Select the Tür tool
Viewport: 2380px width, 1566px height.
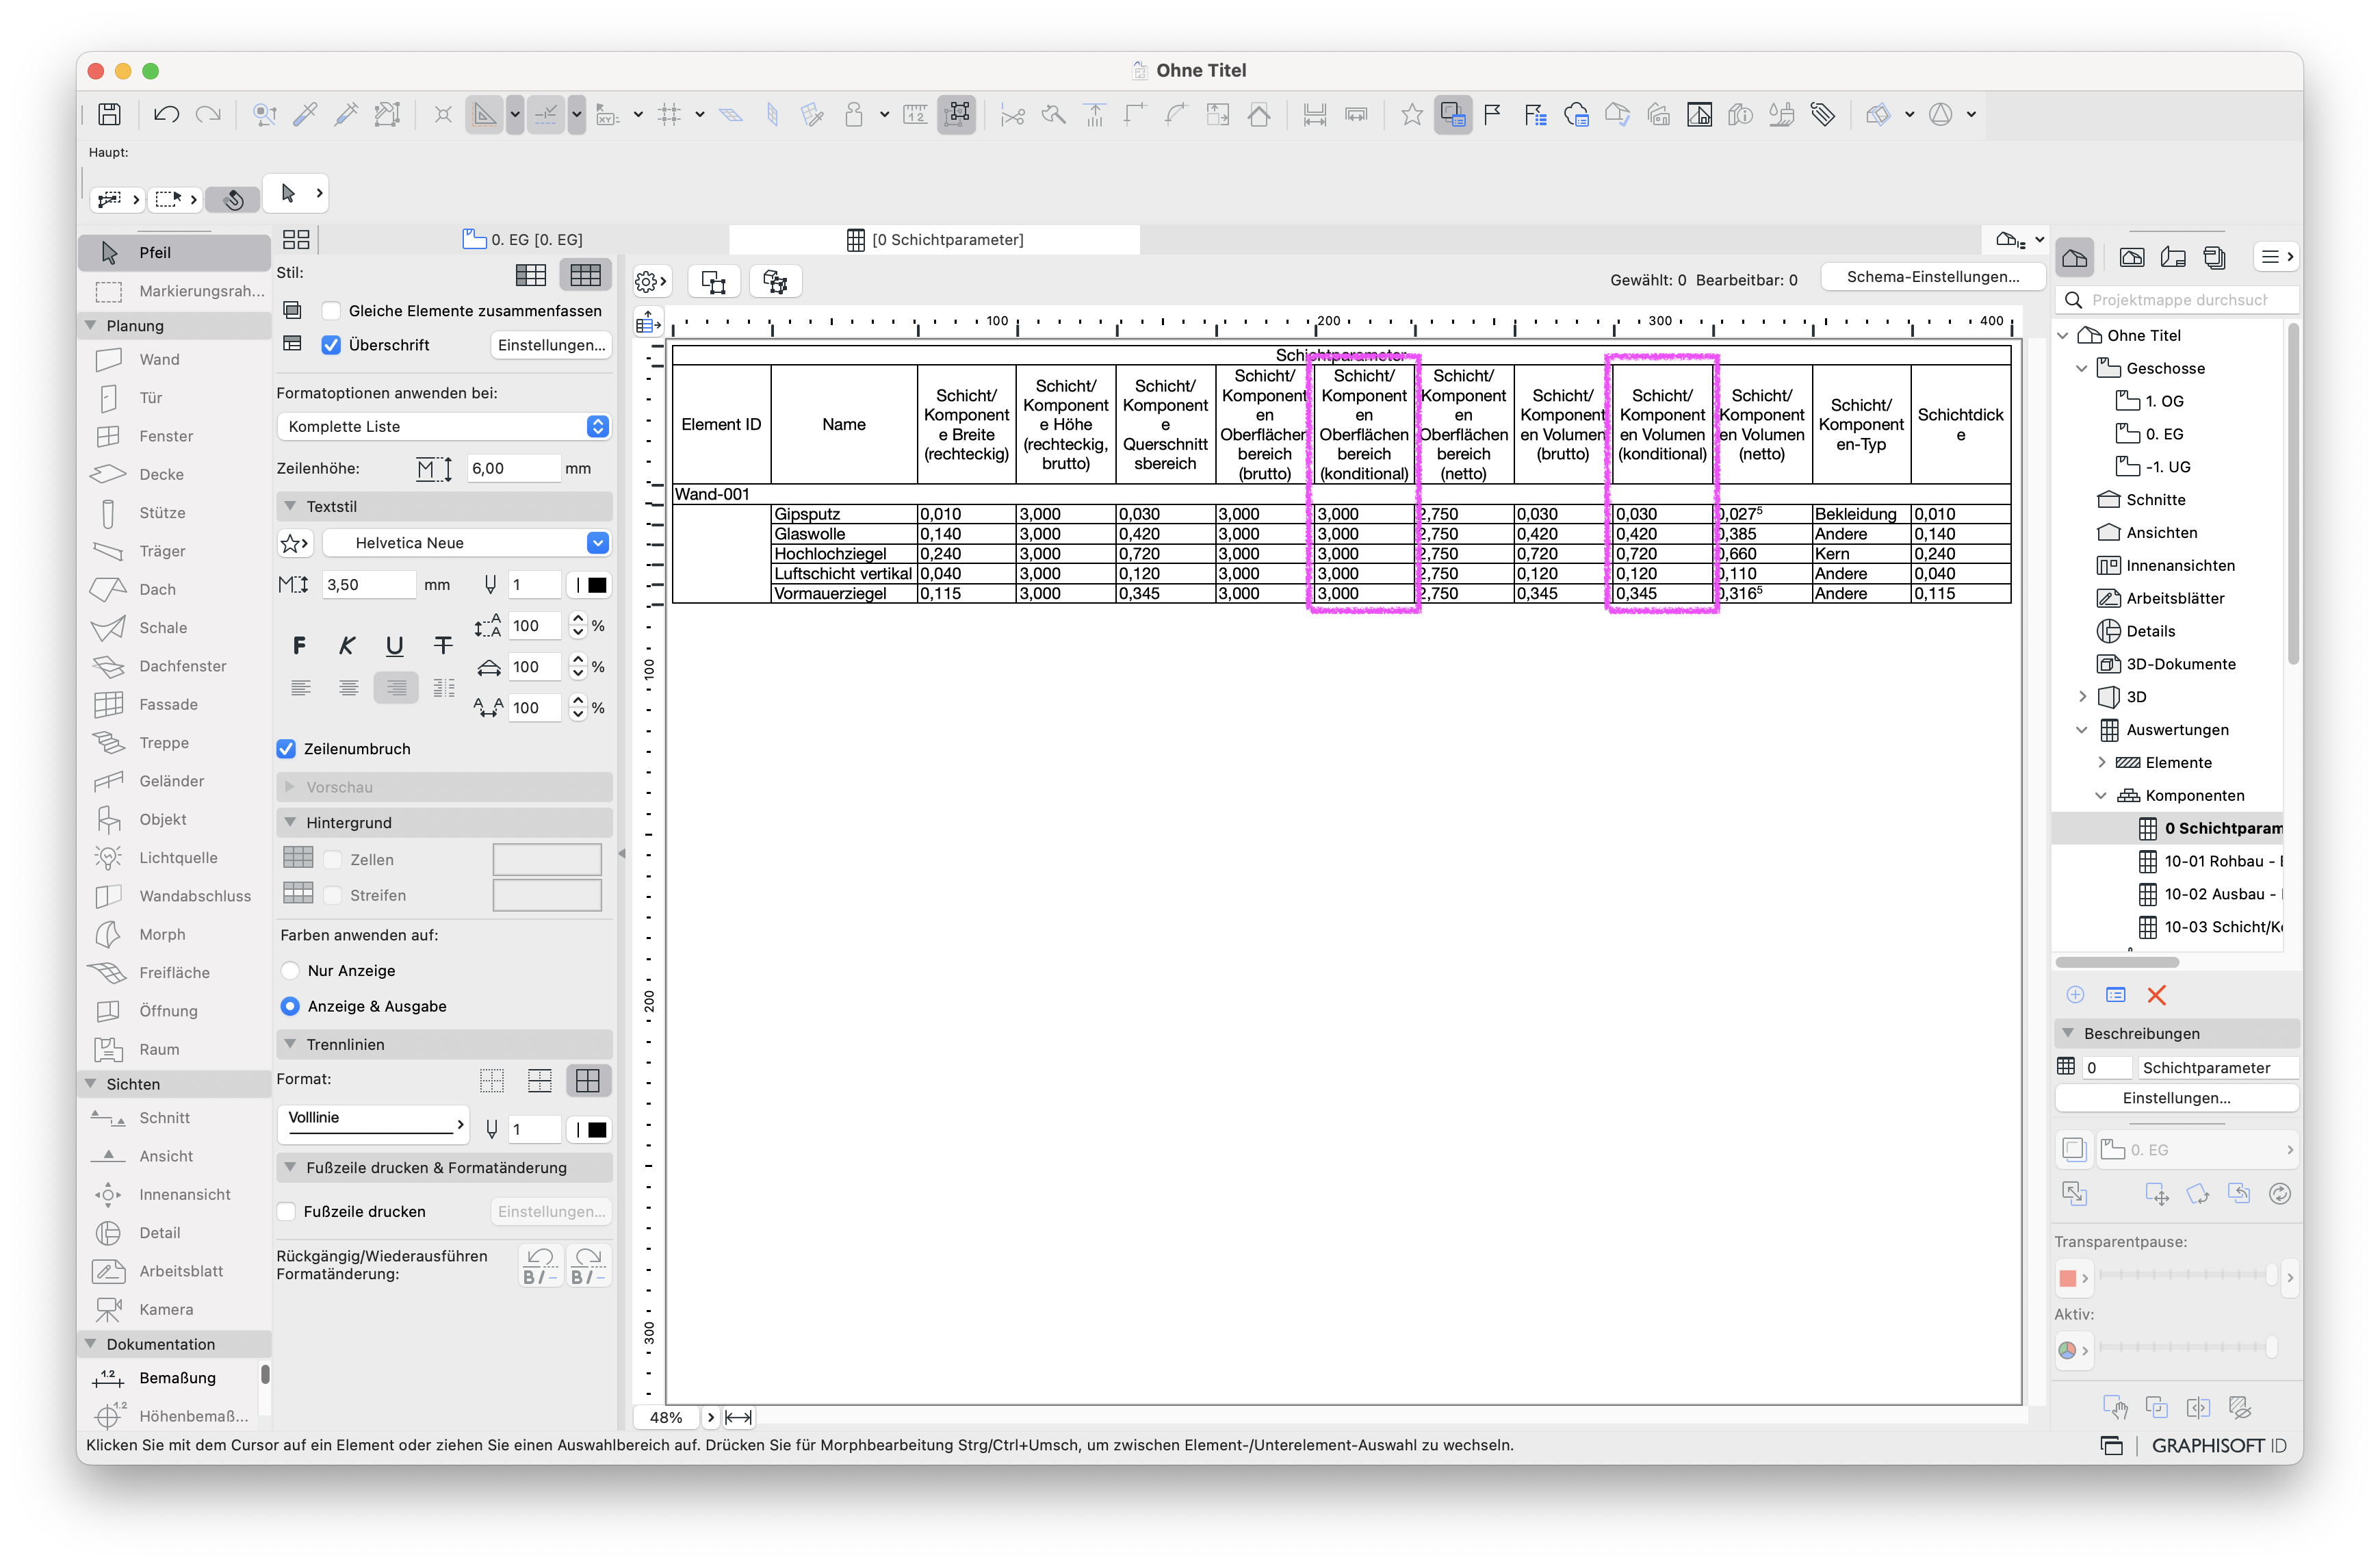pos(175,397)
